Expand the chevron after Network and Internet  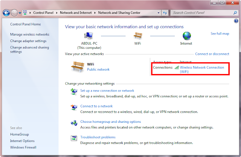point(95,13)
